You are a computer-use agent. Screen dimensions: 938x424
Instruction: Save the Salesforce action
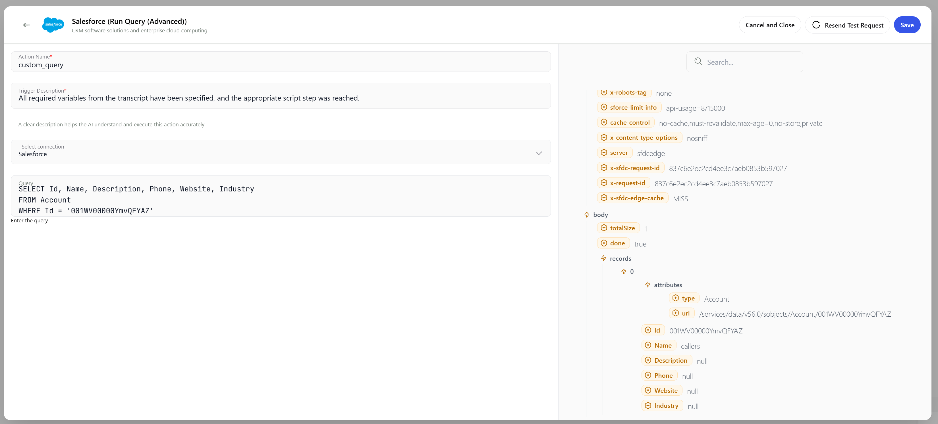(907, 25)
